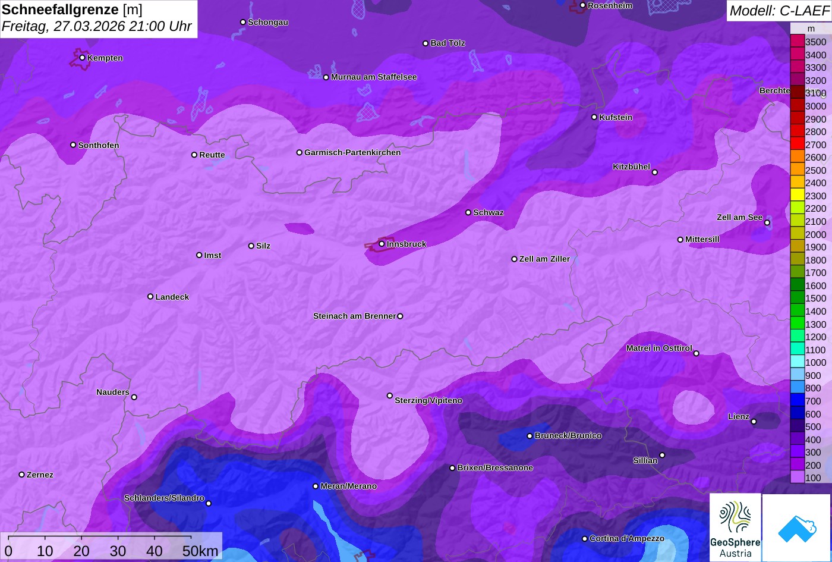832x562 pixels.
Task: Select the Nauders marker circle
Action: coord(134,397)
